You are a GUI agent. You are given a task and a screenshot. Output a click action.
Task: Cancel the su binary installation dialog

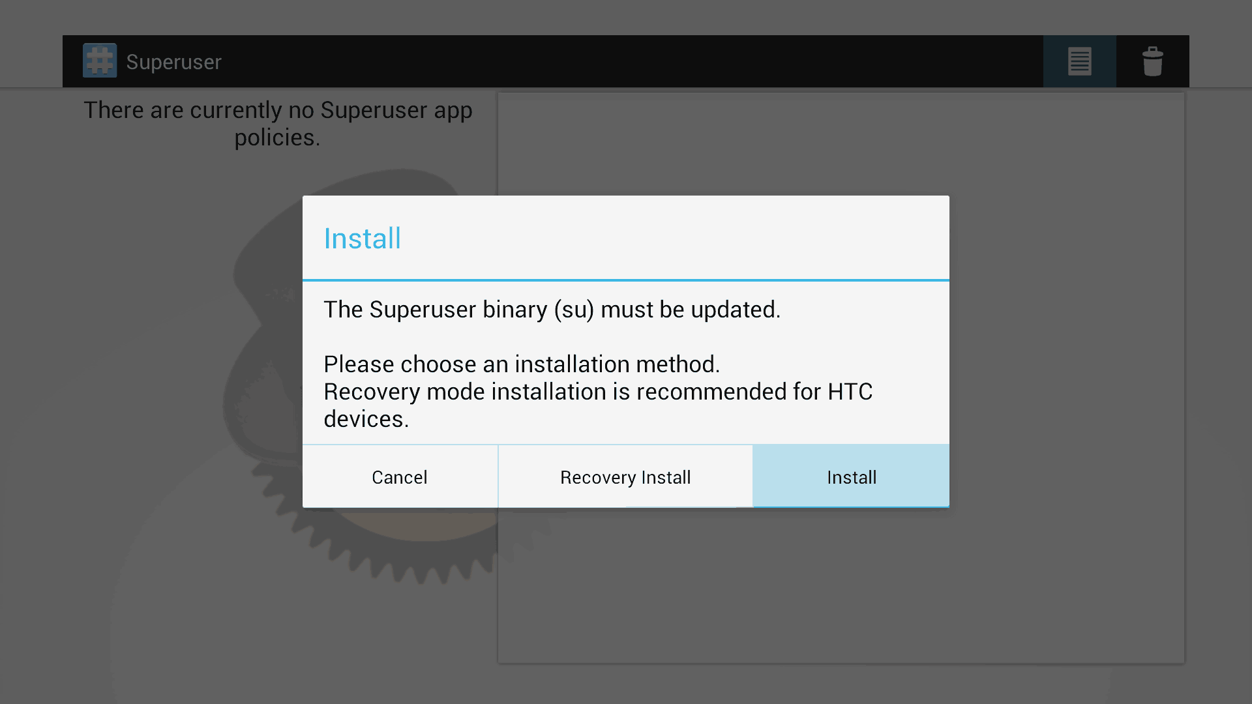tap(400, 477)
